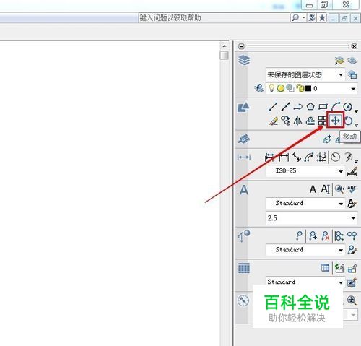Screen dimensions: 361x346
Task: Click the Spell Check ABC icon
Action: (352, 189)
